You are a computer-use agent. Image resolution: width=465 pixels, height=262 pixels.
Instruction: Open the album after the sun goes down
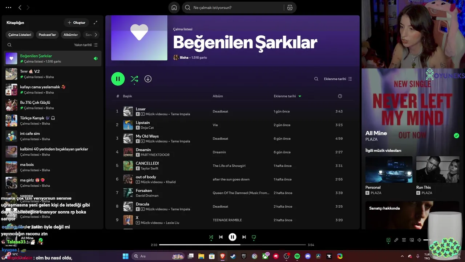[231, 179]
